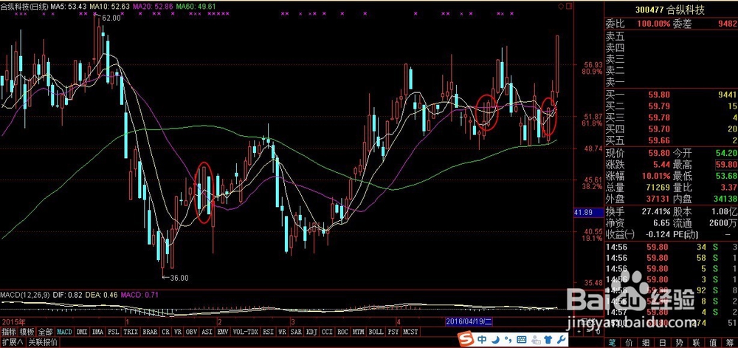The image size is (738, 348).
Task: Select the 势 trend tab
Action: point(680,343)
